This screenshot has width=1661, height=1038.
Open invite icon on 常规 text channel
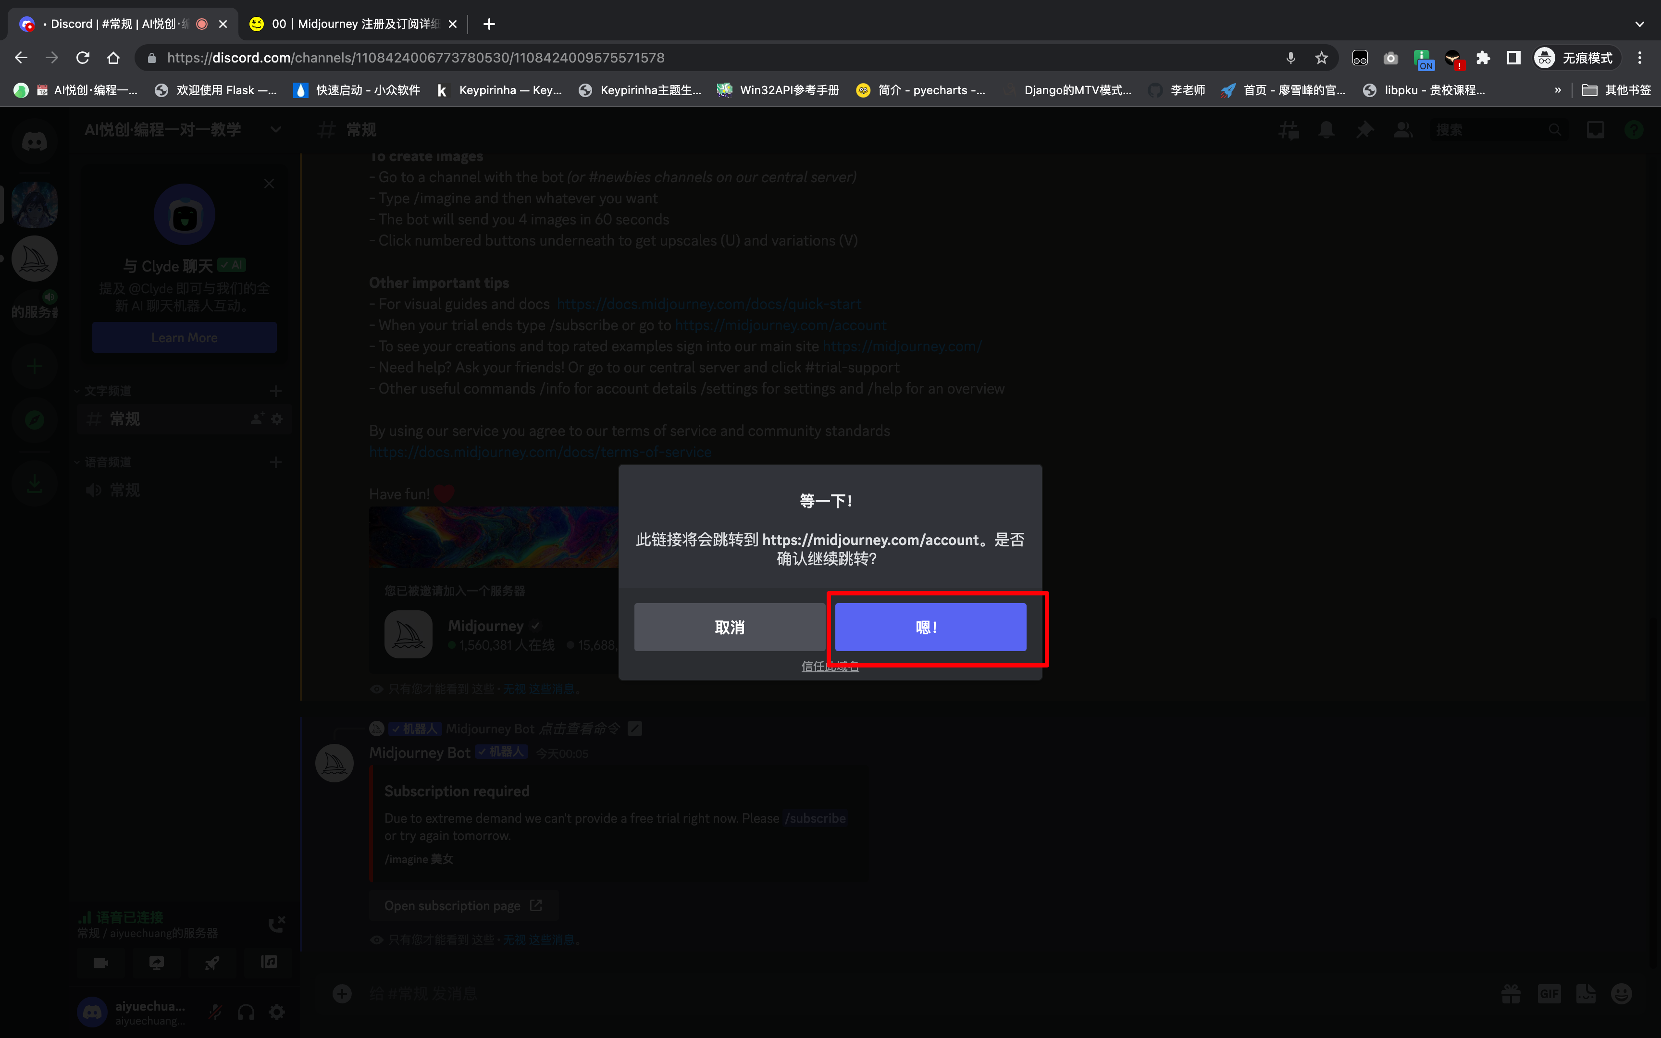(258, 419)
